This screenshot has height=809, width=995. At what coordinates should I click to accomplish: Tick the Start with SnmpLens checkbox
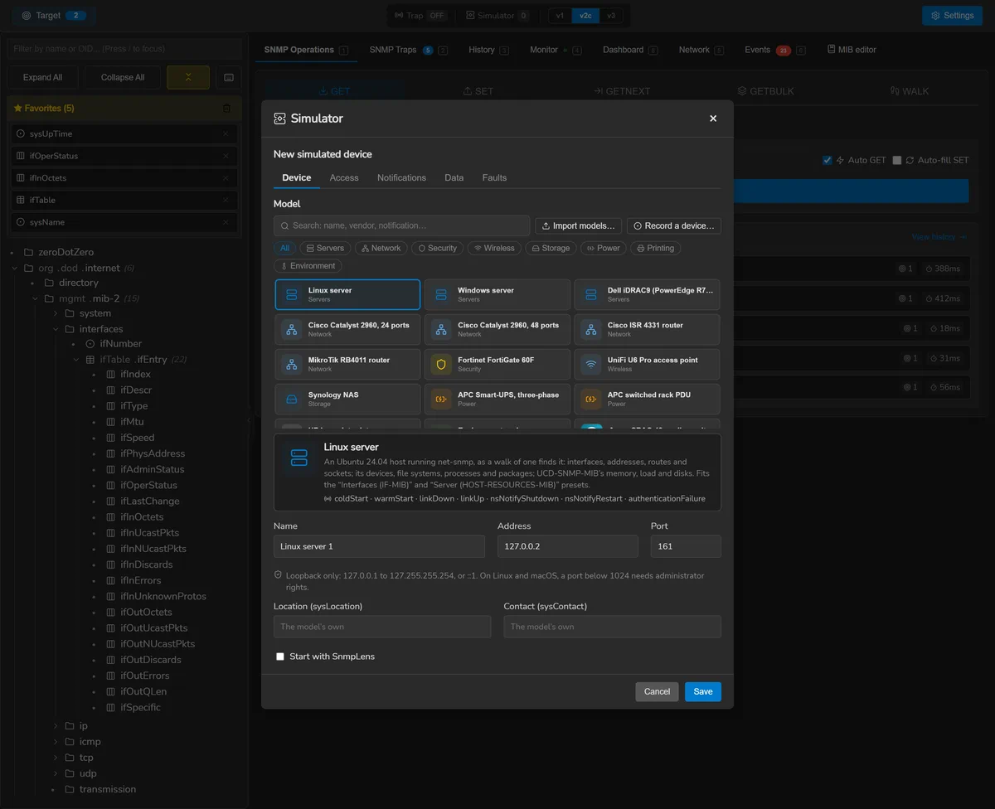(x=280, y=656)
